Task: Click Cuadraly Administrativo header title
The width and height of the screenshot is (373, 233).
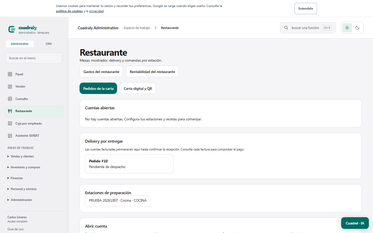Action: pyautogui.click(x=98, y=28)
